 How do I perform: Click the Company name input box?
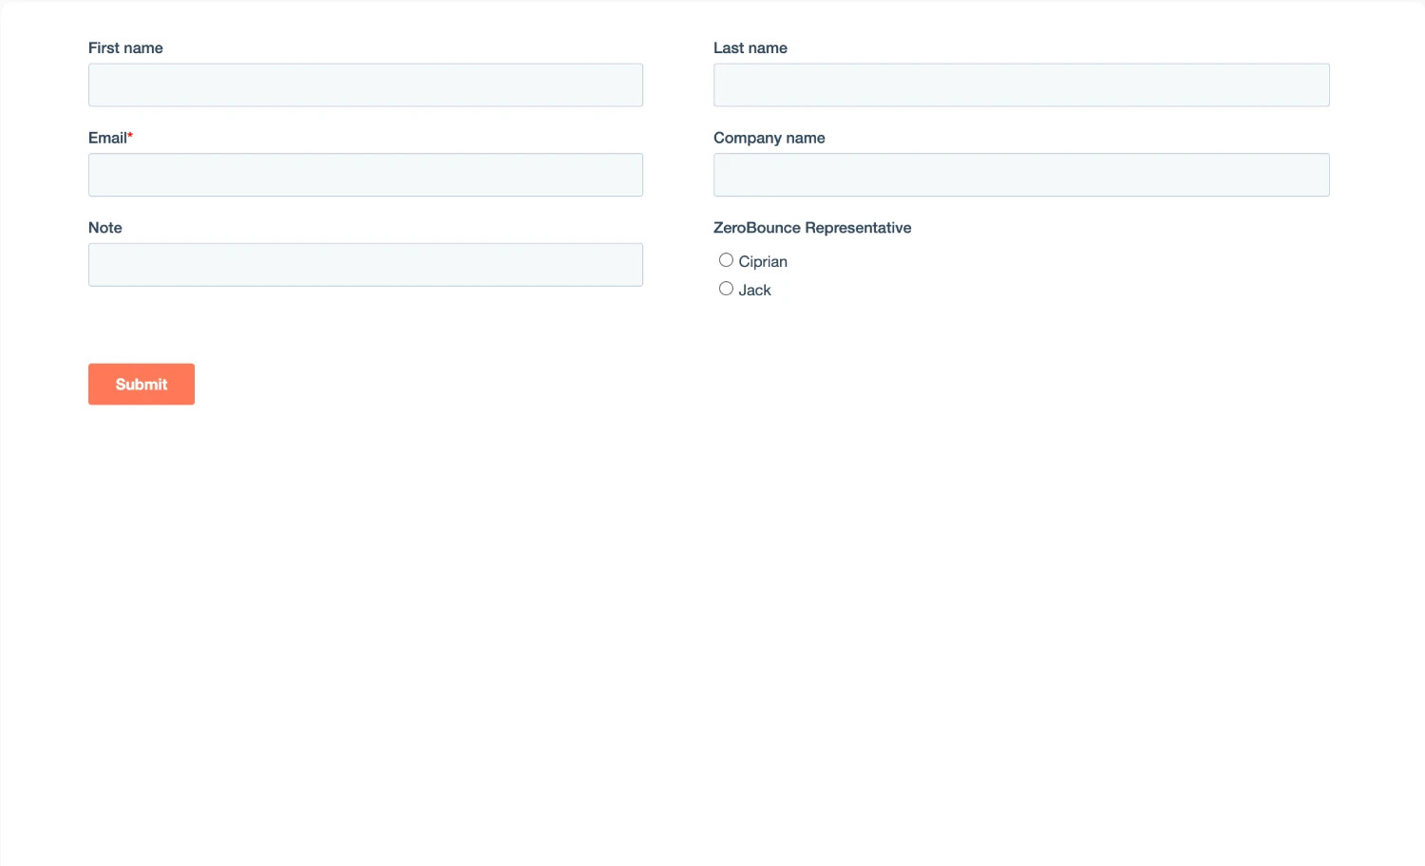pos(1021,175)
